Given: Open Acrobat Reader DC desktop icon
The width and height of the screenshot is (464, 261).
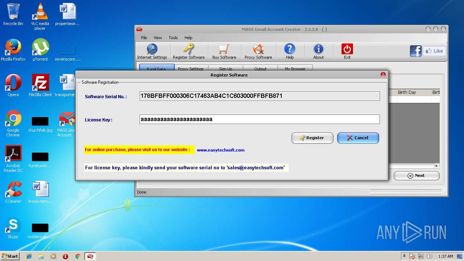Looking at the screenshot, I should [x=13, y=159].
